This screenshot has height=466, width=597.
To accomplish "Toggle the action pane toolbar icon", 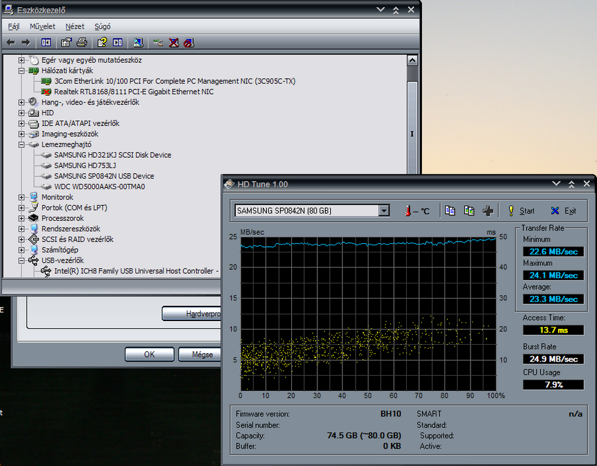I will click(118, 42).
